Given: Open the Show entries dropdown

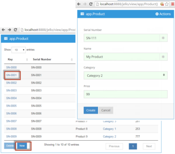Looking at the screenshot, I should coord(19,50).
